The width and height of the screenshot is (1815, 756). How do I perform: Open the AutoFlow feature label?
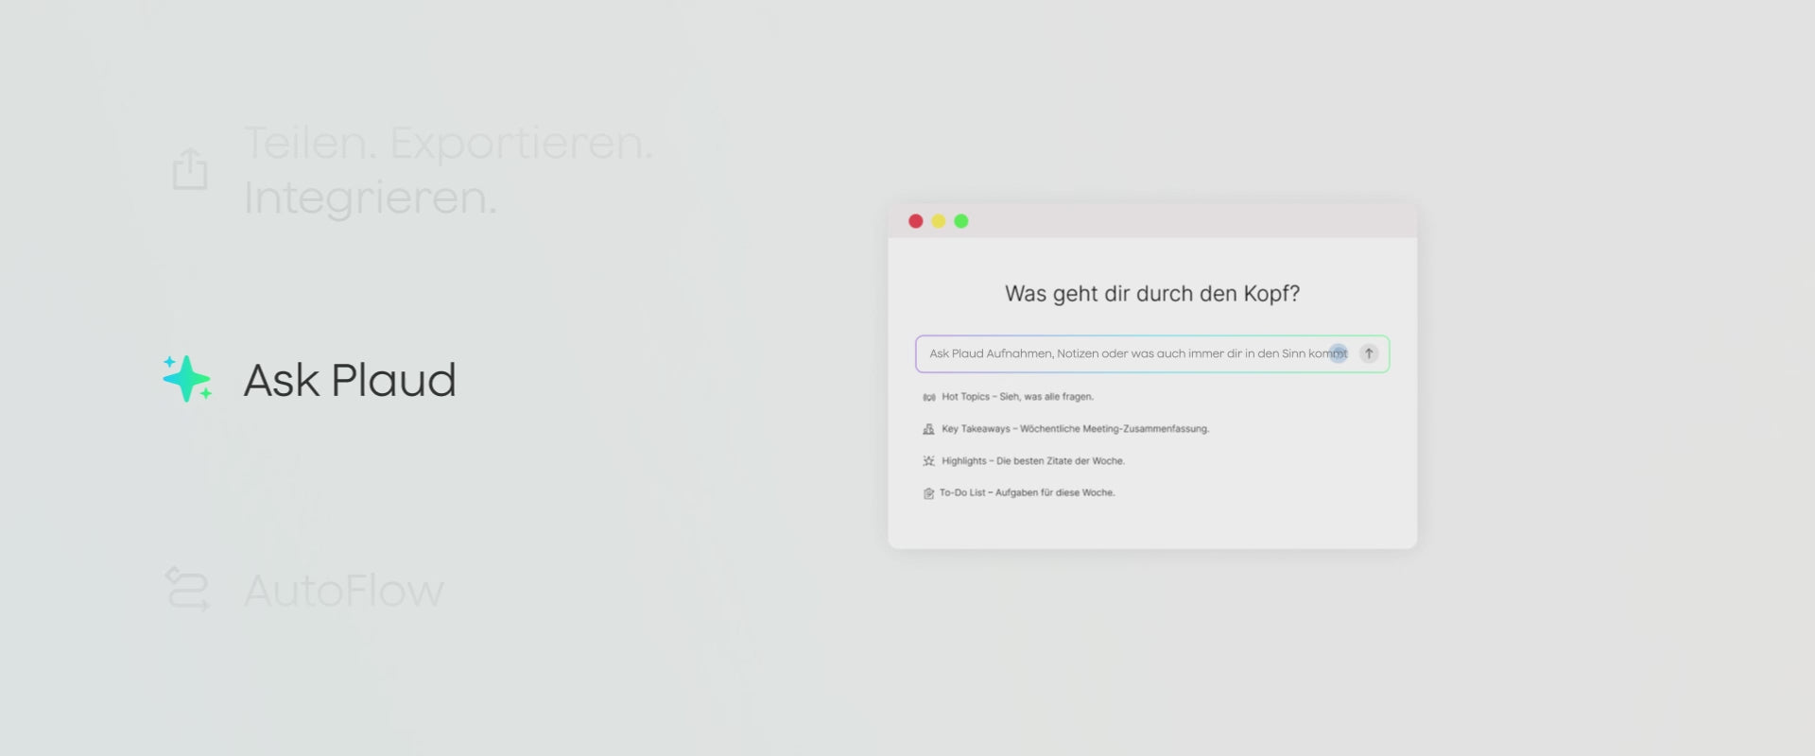click(x=344, y=591)
